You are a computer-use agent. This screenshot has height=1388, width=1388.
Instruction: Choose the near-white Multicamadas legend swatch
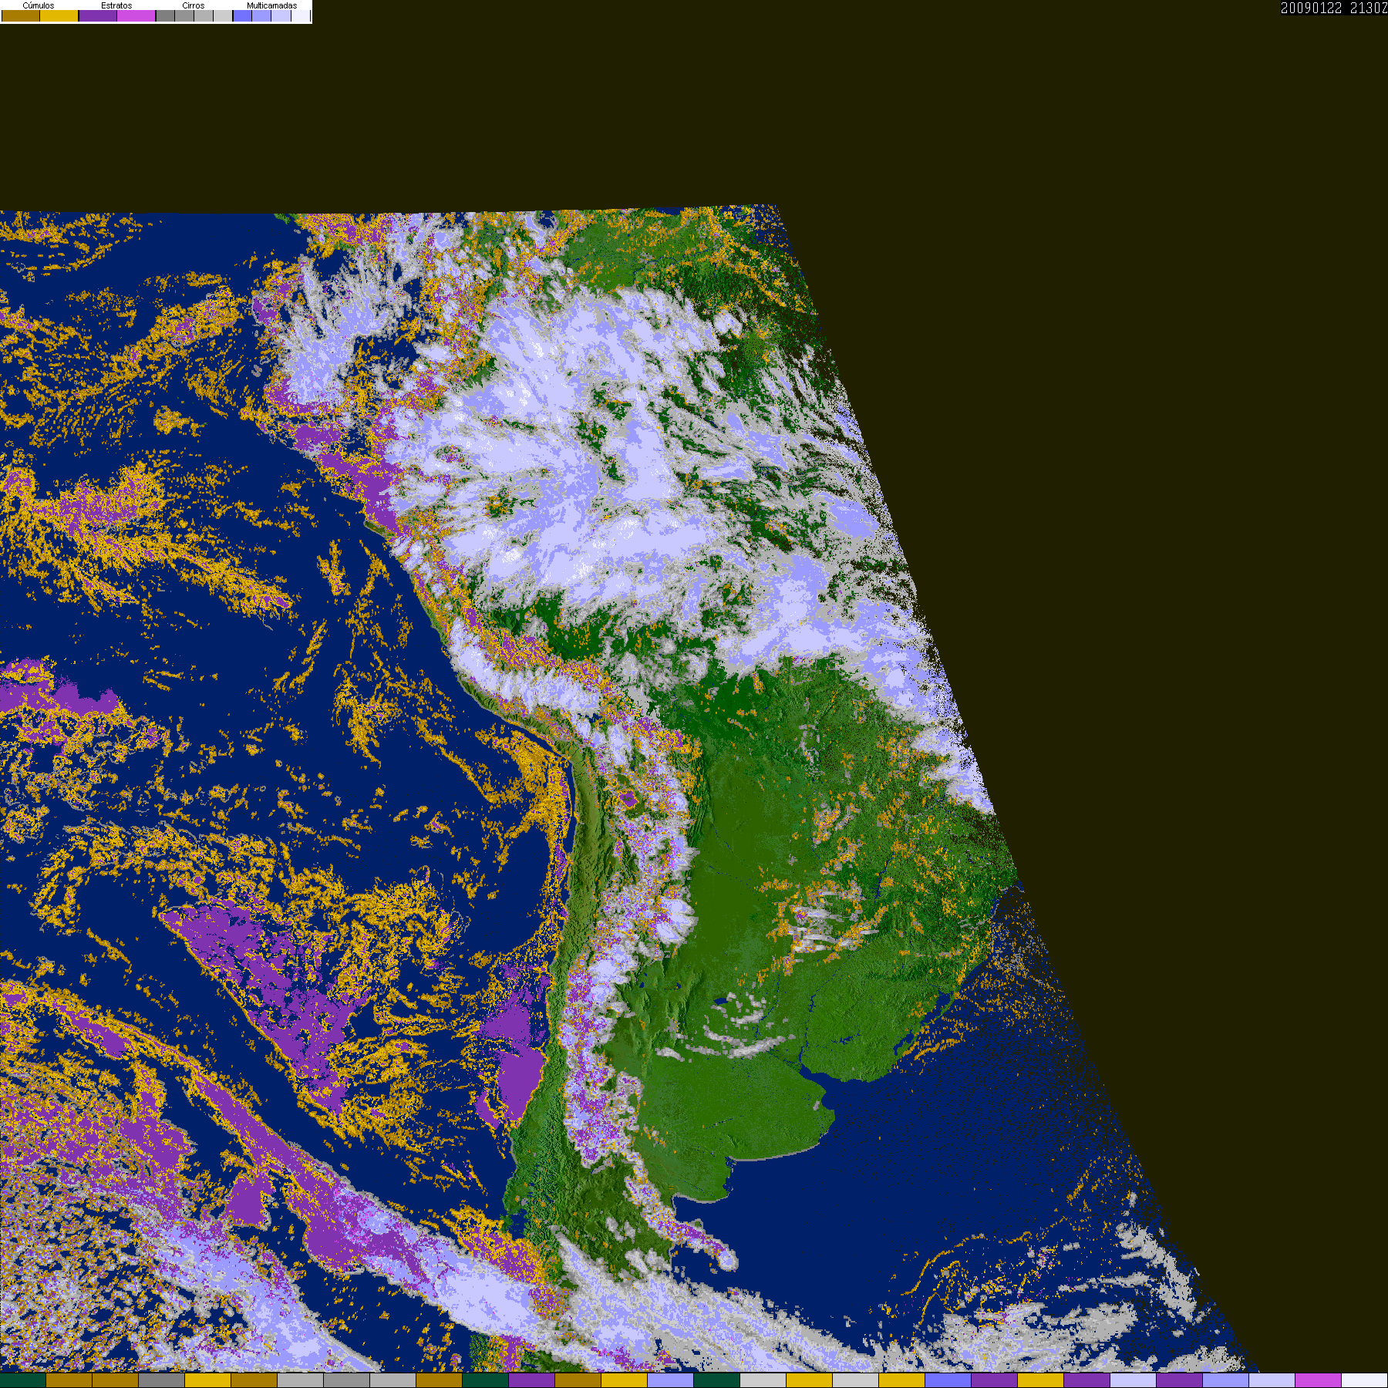point(301,15)
